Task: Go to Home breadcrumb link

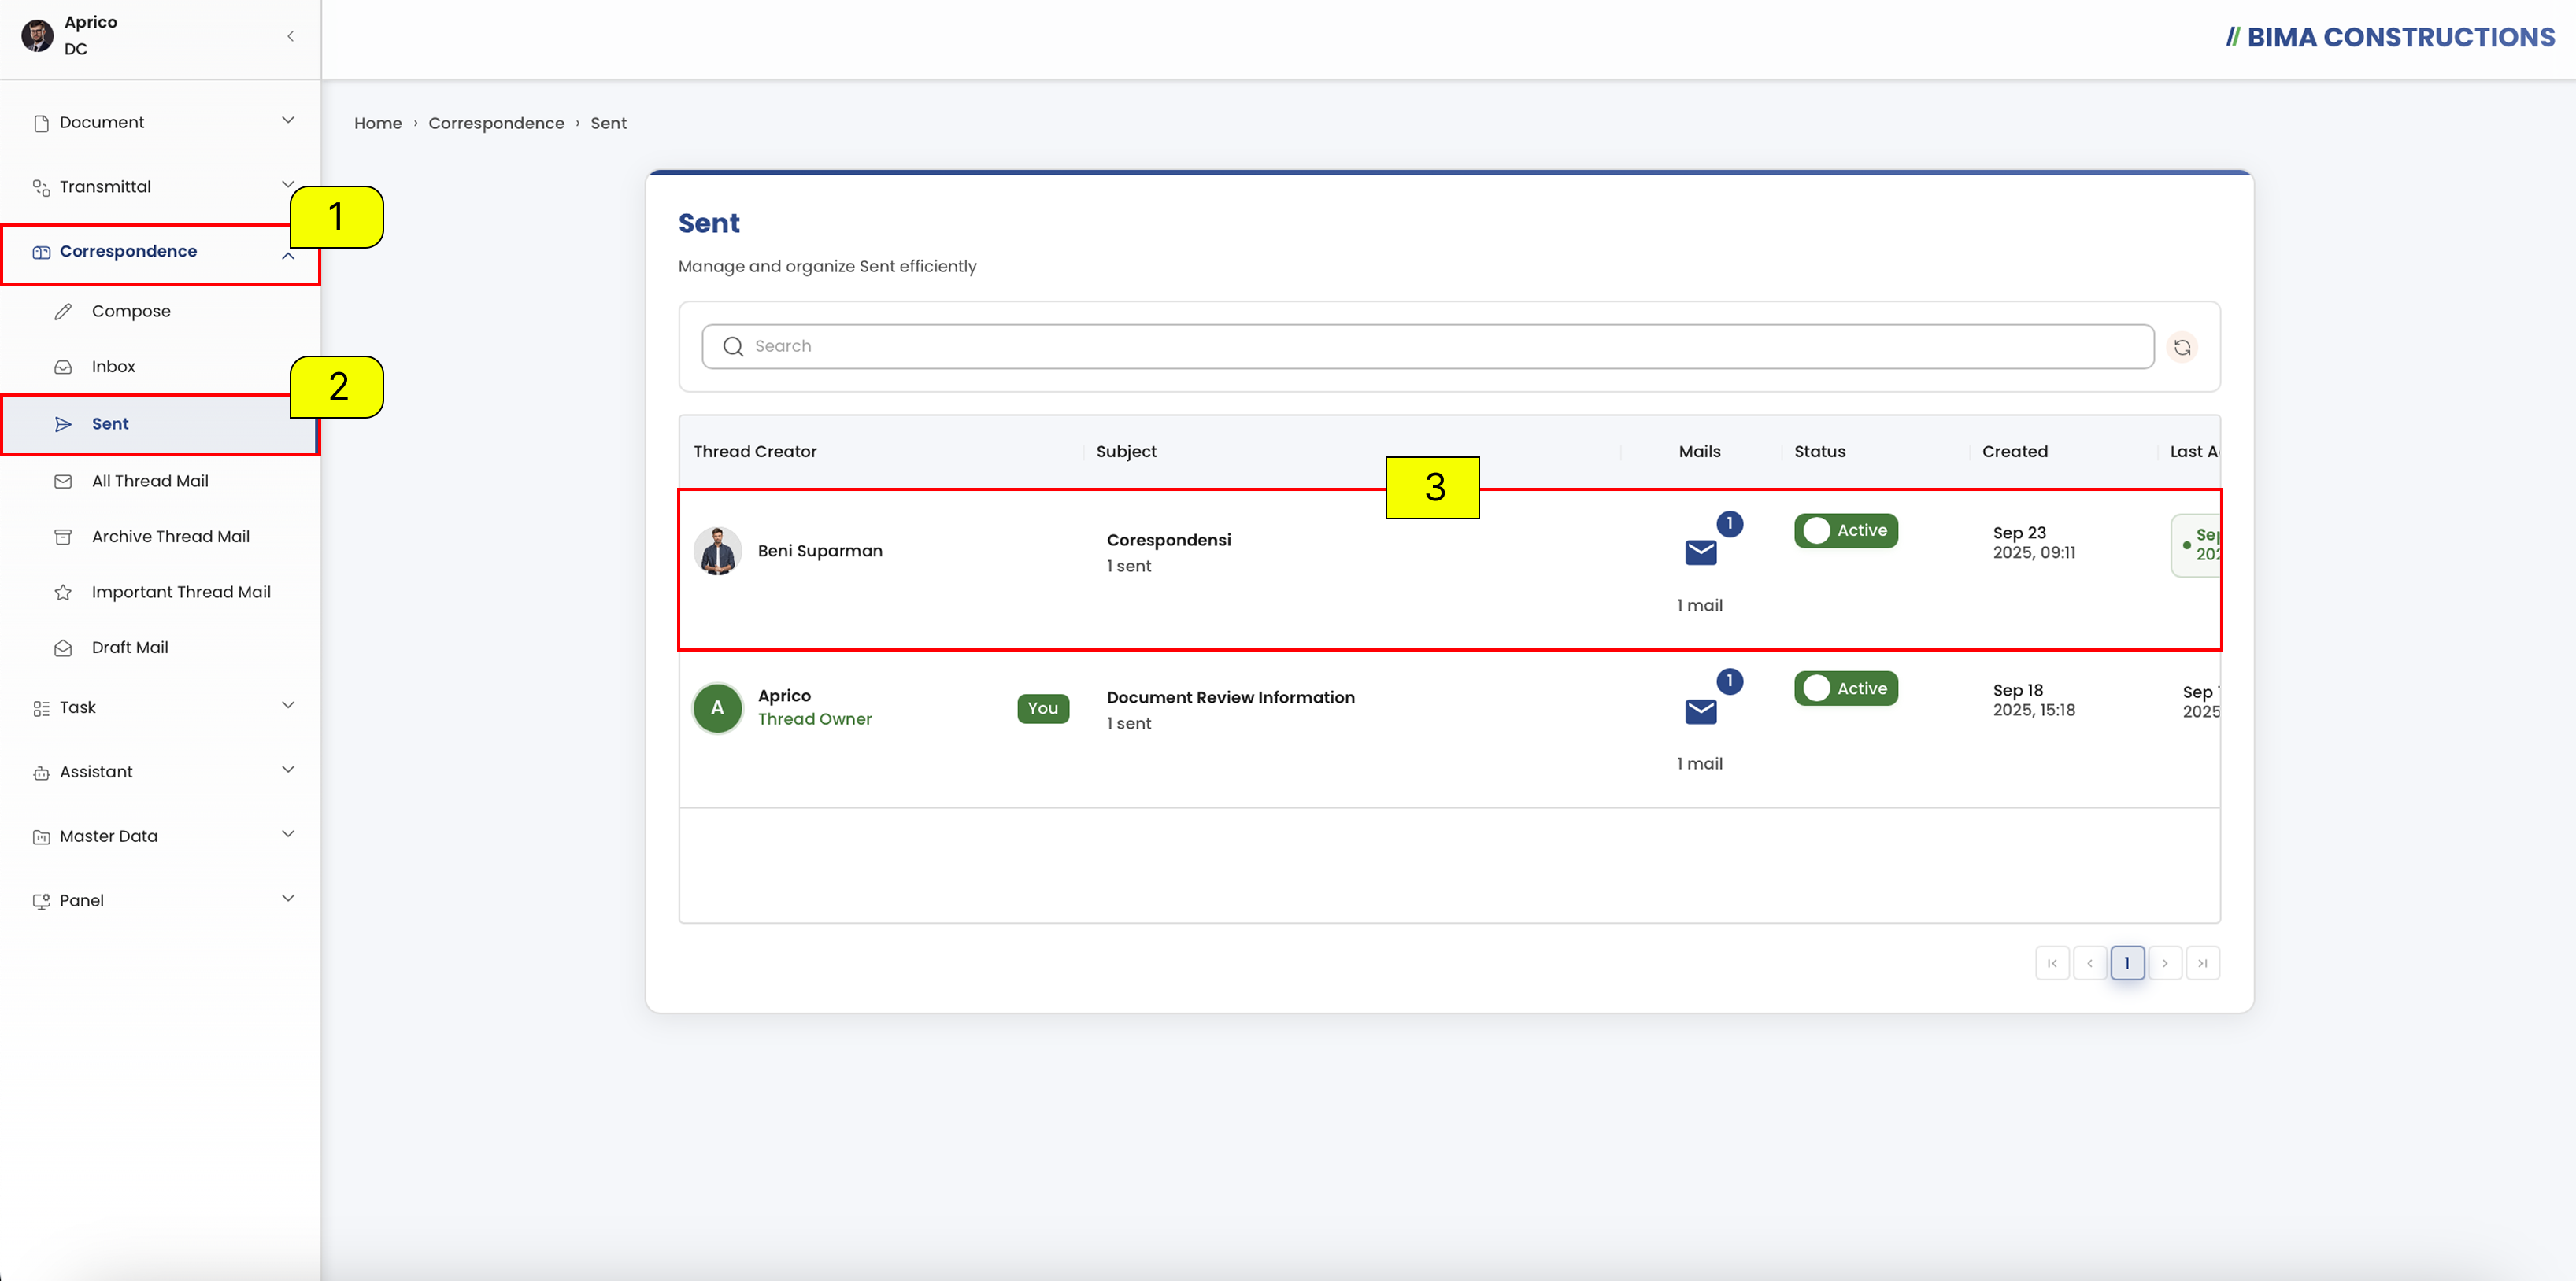Action: (378, 123)
